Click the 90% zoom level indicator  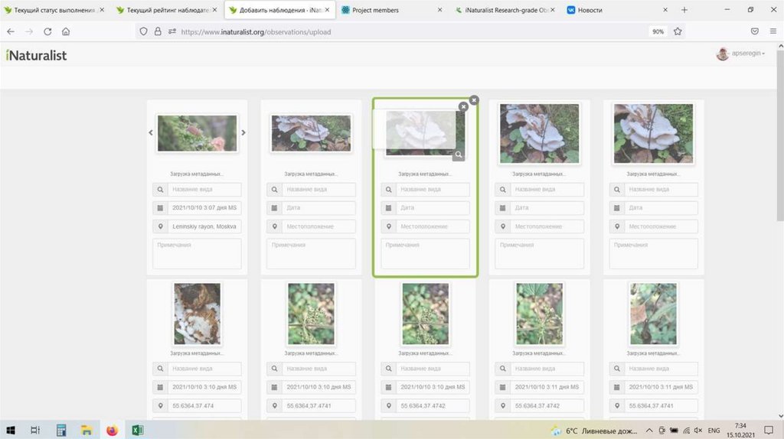(658, 31)
